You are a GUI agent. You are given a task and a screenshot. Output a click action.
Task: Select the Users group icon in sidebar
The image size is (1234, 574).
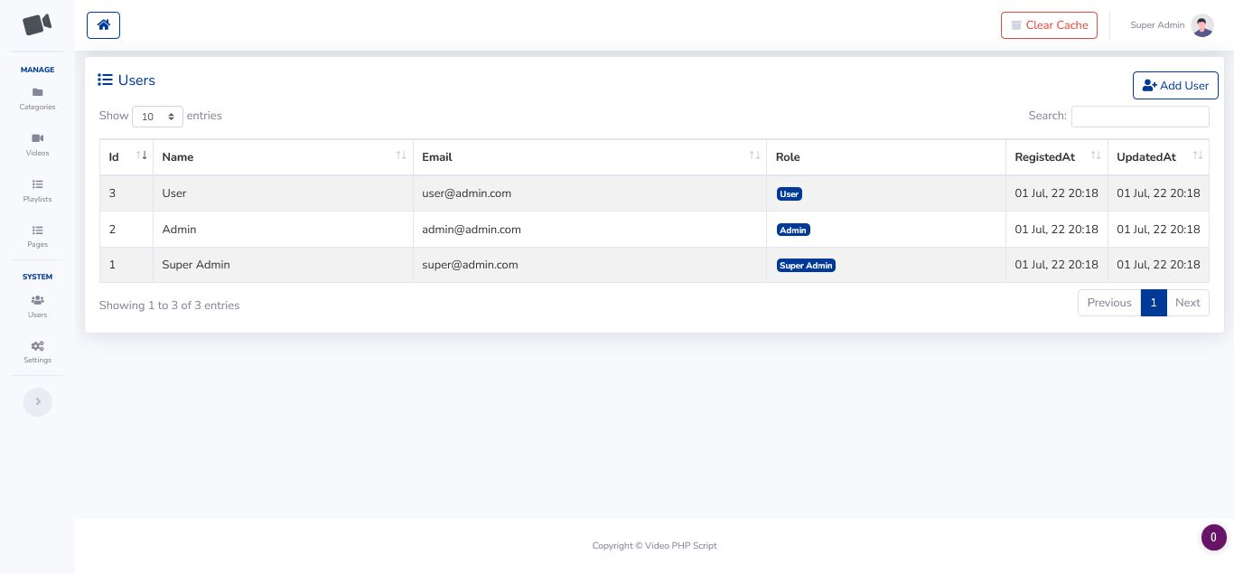37,301
